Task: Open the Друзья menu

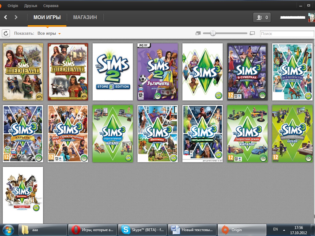Action: (x=30, y=6)
